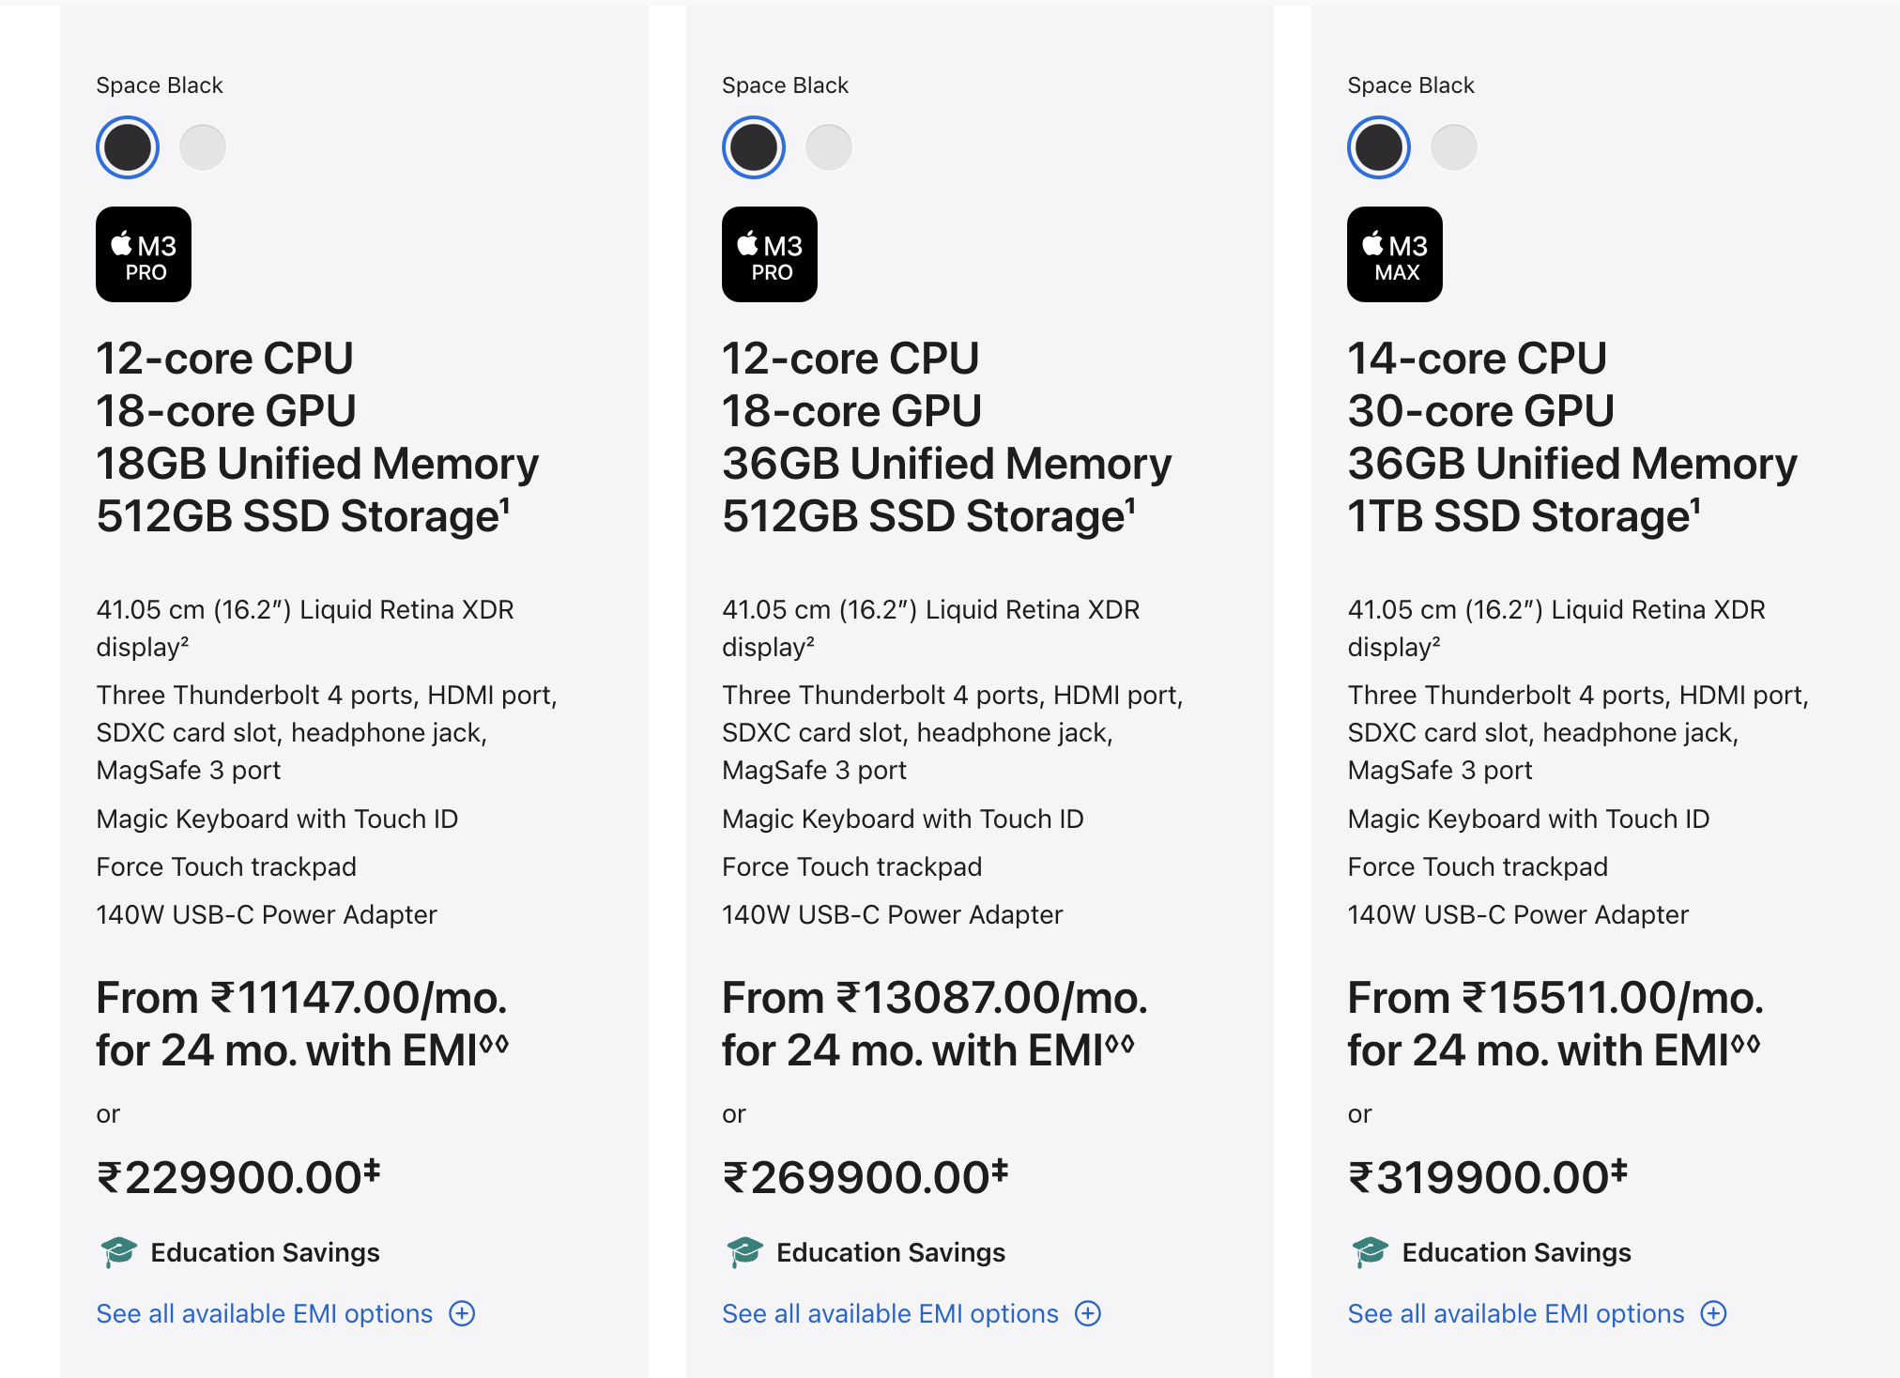Expand EMI options plus icon for the ₹229900.00 model
Viewport: 1900px width, 1378px height.
pos(462,1313)
